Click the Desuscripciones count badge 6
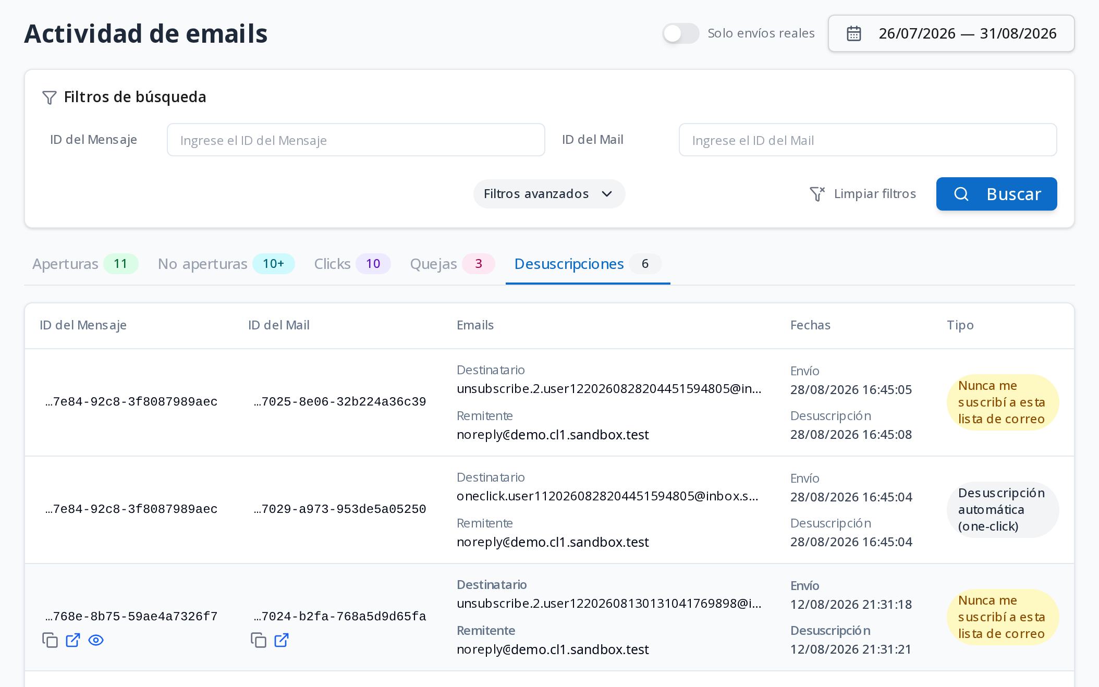The image size is (1099, 687). pos(645,264)
